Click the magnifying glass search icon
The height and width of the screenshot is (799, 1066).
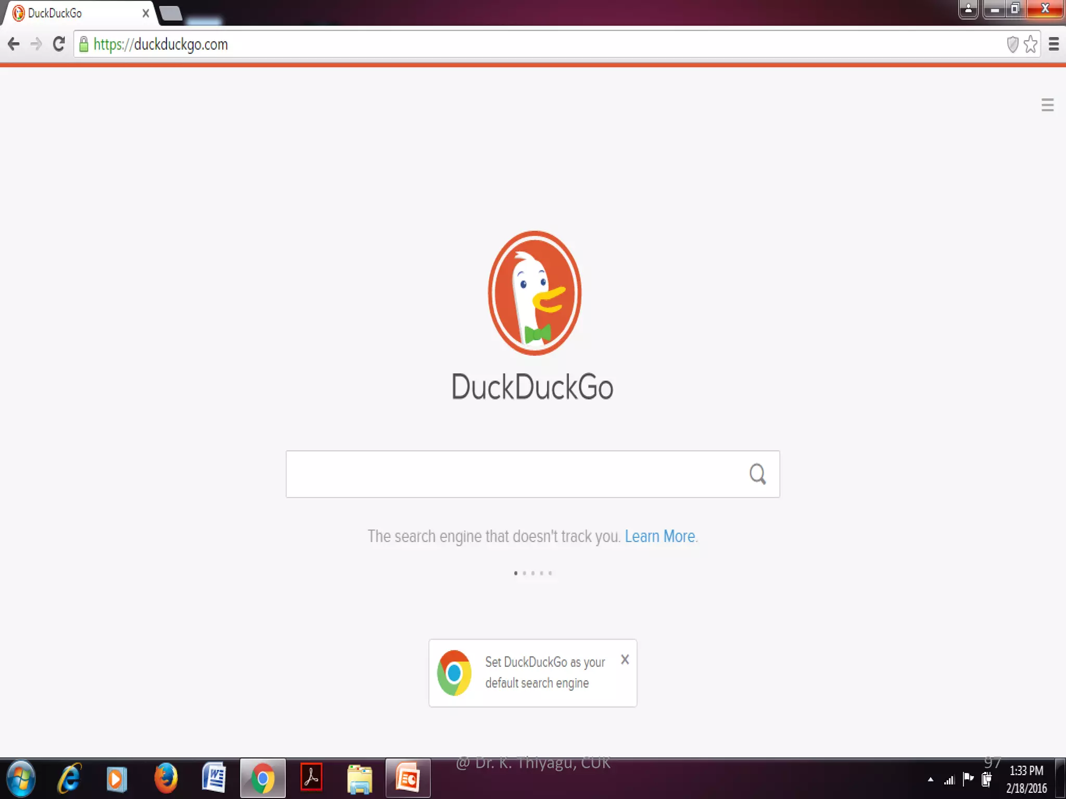tap(757, 474)
